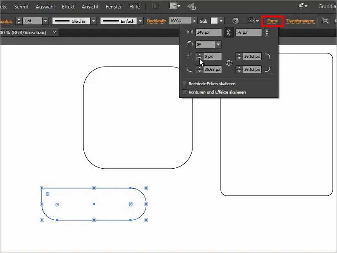Open the Arrange Documents icon
This screenshot has height=253, width=337.
tap(173, 6)
